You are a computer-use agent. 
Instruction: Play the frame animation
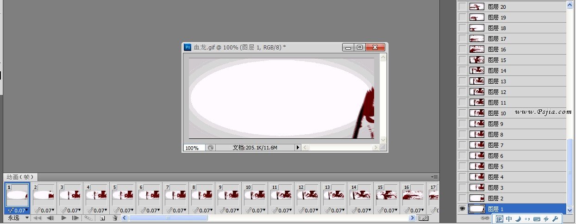coord(64,218)
